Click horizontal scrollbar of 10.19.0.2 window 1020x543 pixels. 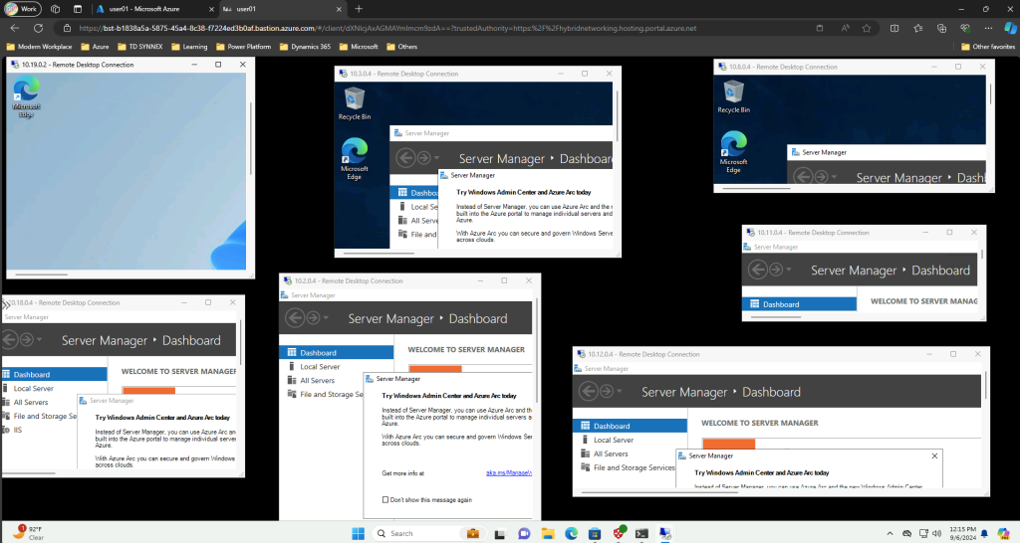point(41,274)
